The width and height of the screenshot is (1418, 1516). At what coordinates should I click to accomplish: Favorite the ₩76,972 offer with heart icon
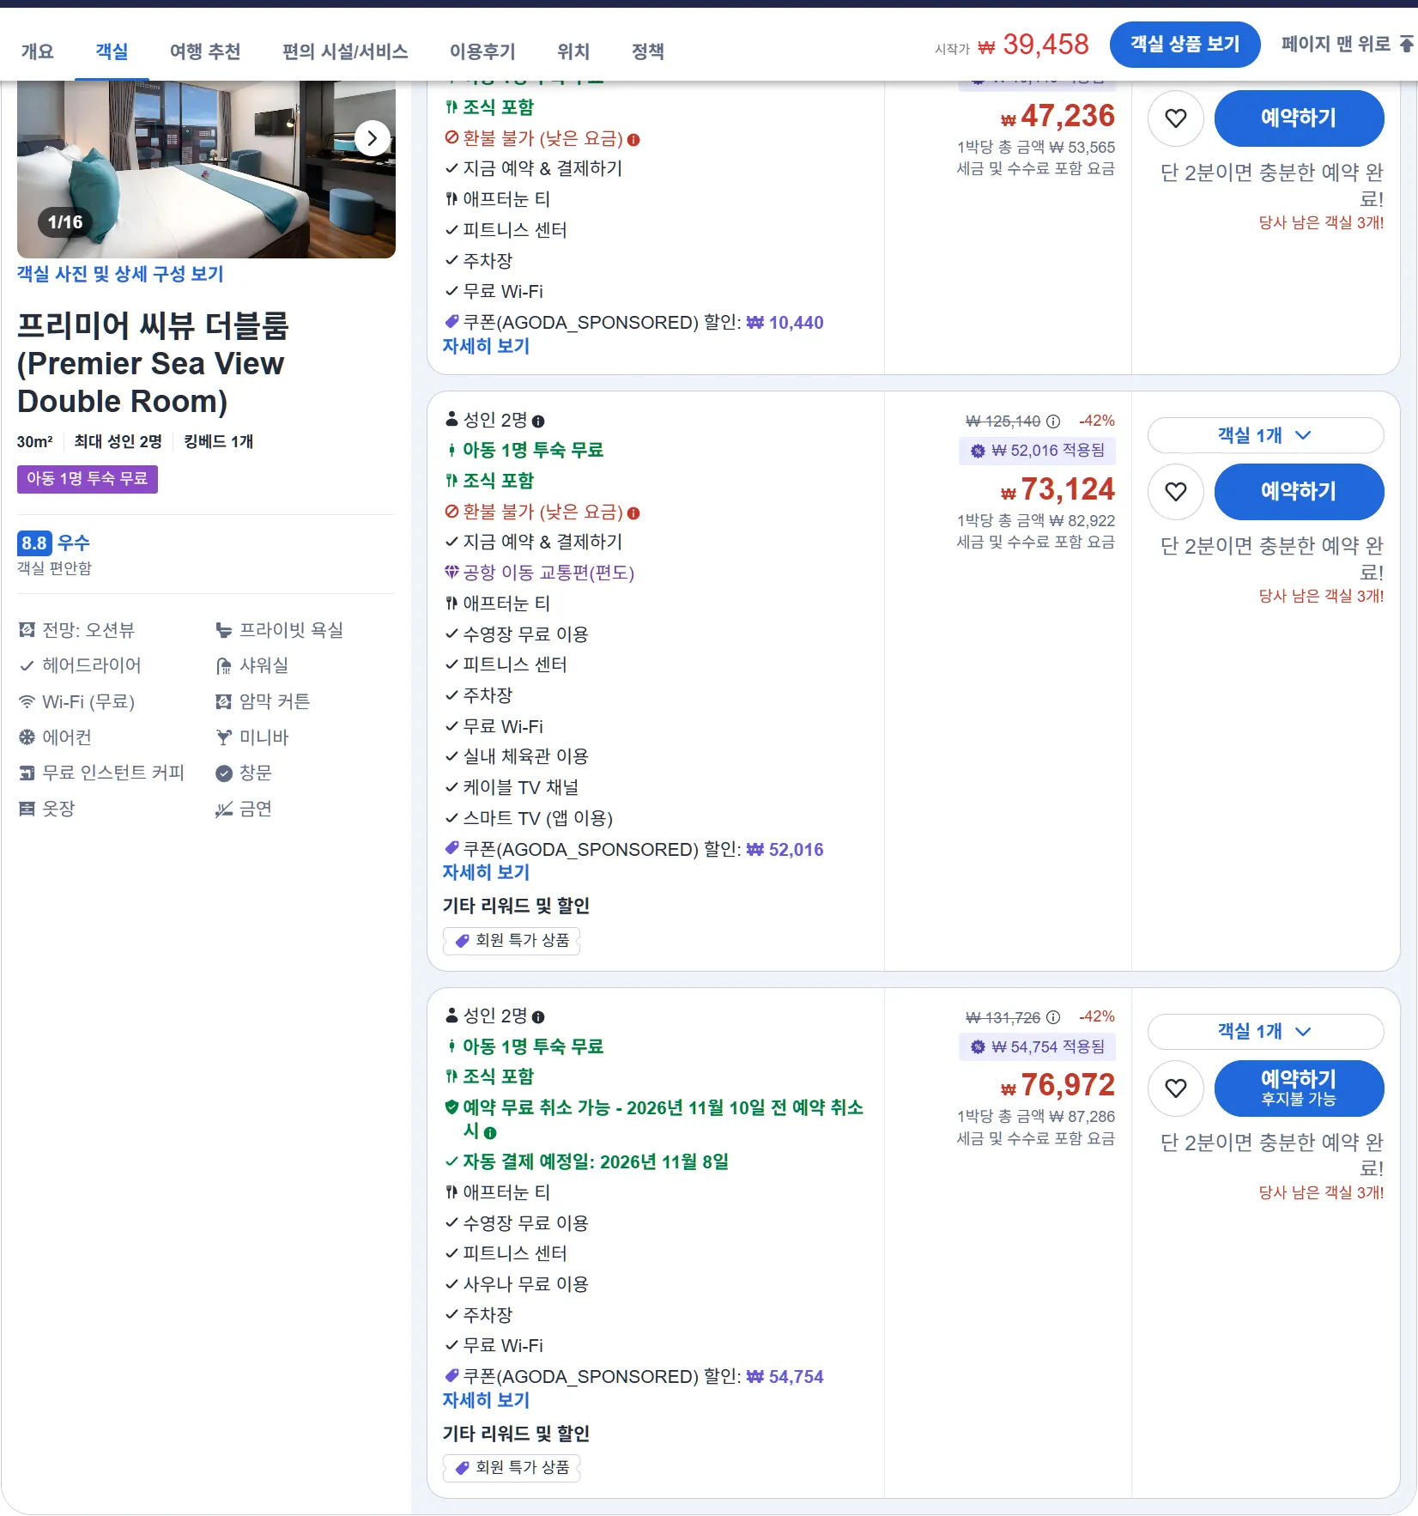(x=1176, y=1088)
